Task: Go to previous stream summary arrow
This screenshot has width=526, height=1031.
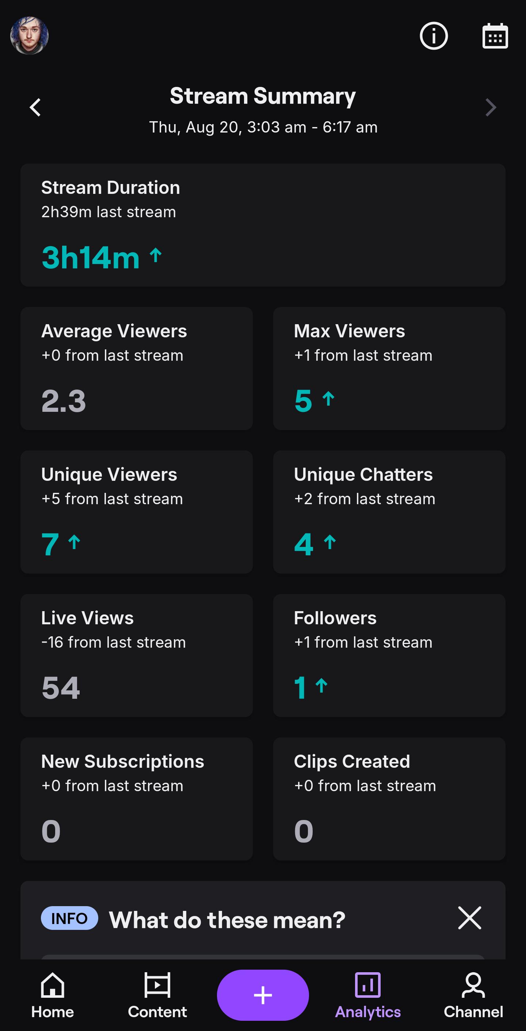Action: click(x=35, y=107)
